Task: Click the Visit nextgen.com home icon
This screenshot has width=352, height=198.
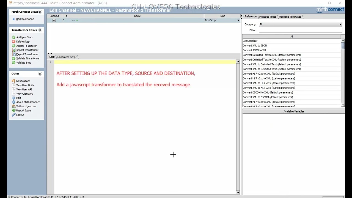Action: [14, 106]
